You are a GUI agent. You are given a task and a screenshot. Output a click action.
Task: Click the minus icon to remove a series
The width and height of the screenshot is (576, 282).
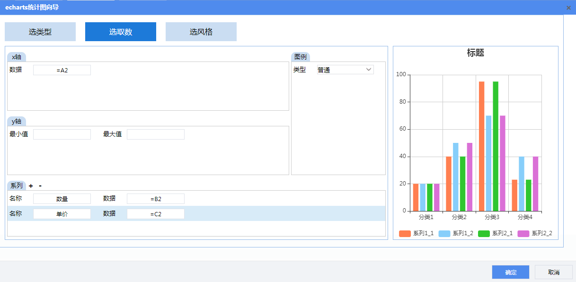point(40,186)
